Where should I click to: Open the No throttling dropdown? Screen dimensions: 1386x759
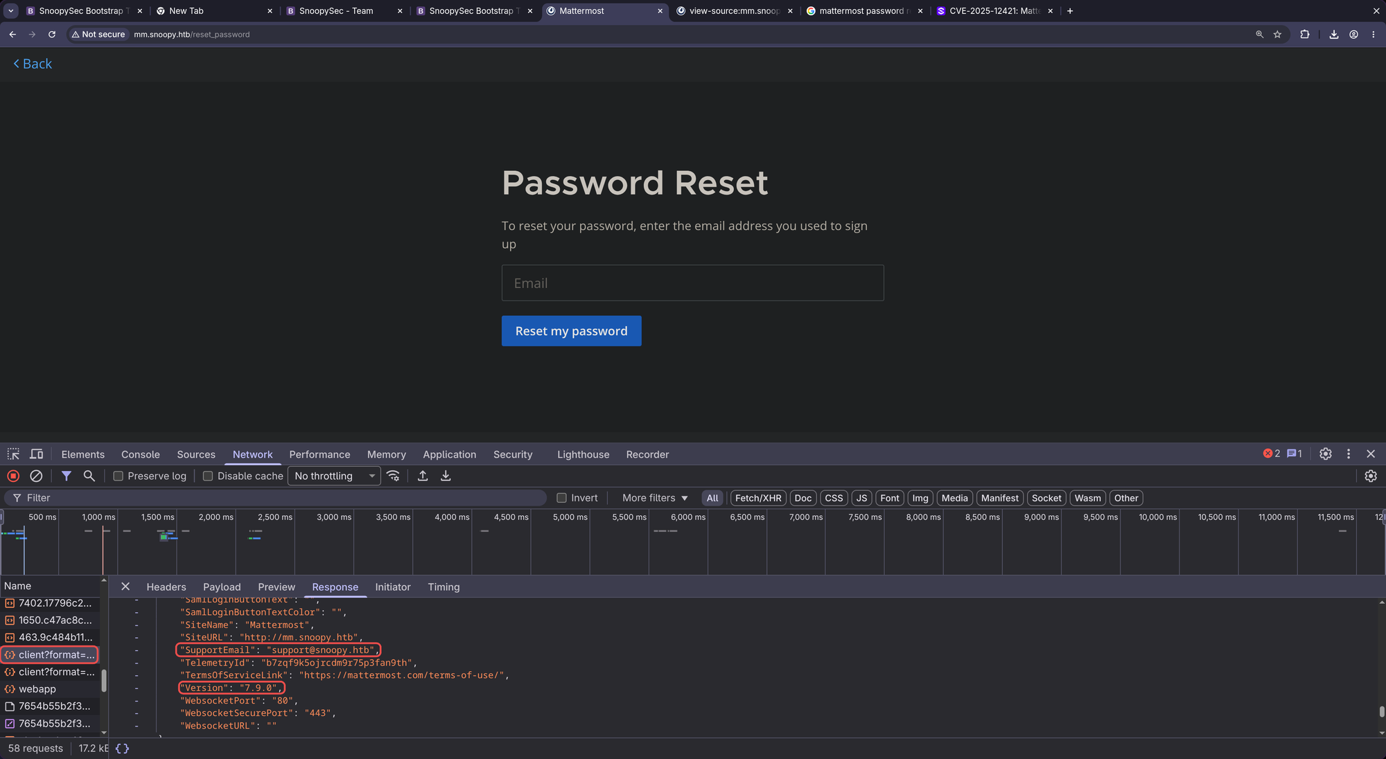334,476
